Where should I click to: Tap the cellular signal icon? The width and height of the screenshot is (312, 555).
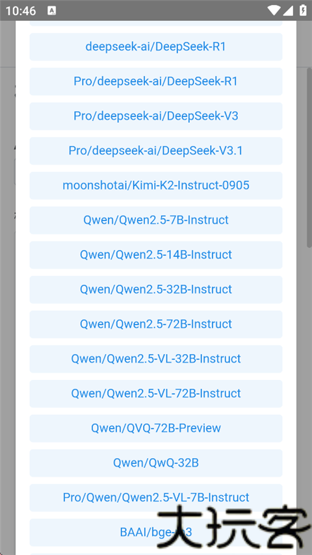pos(289,10)
